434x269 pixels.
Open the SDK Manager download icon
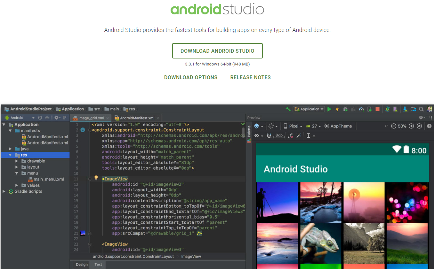405,109
